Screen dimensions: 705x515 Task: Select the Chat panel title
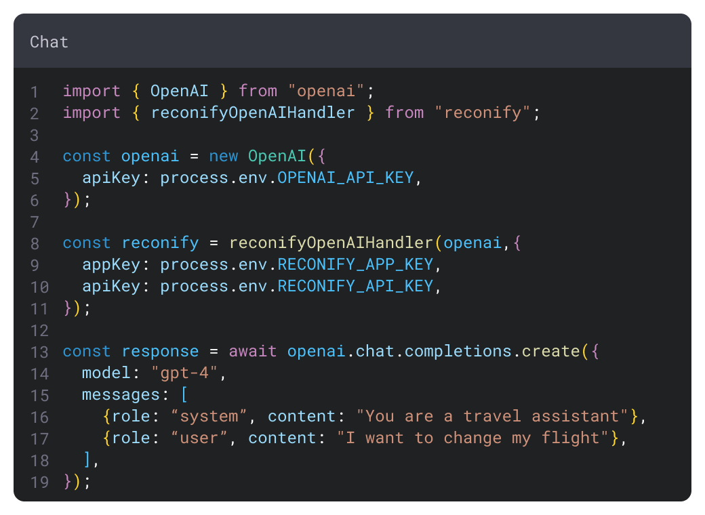coord(48,41)
